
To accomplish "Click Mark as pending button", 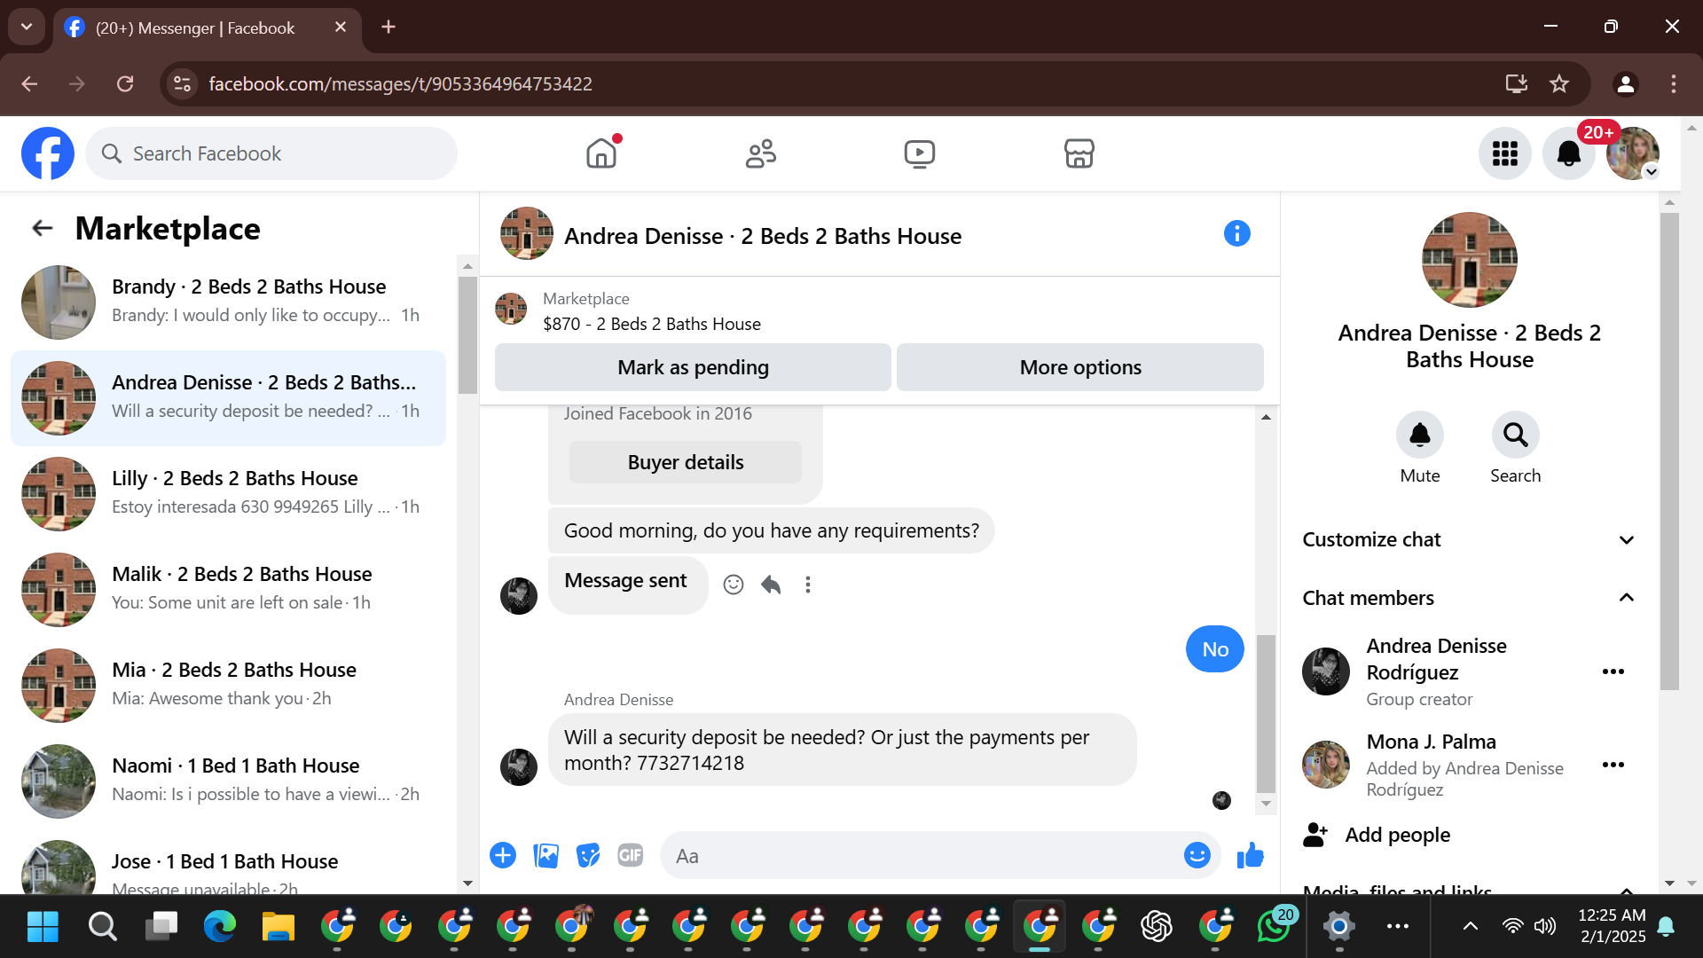I will [693, 367].
